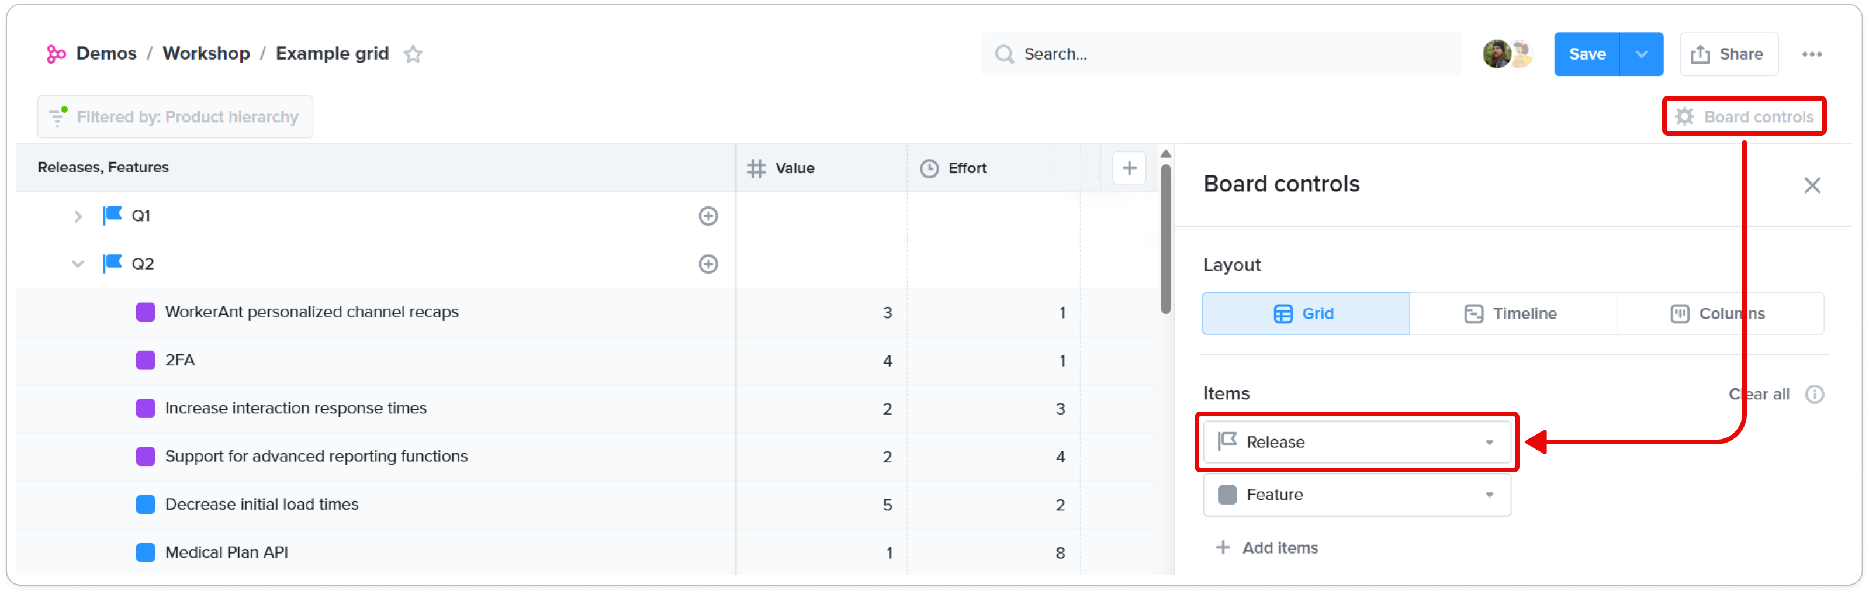Click purple swatch beside 2FA

146,360
